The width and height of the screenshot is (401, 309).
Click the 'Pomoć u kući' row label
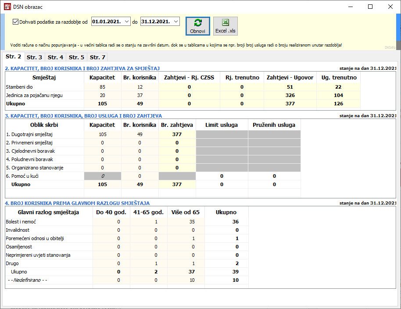(20, 176)
